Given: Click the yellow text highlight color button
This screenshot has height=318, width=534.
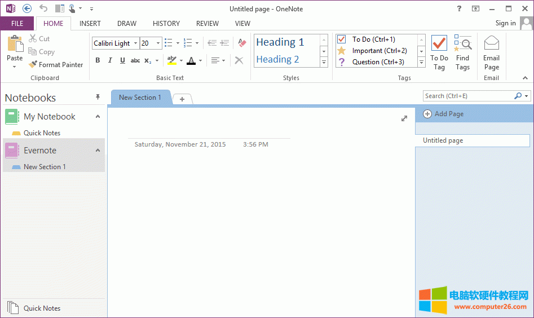Looking at the screenshot, I should (x=172, y=60).
